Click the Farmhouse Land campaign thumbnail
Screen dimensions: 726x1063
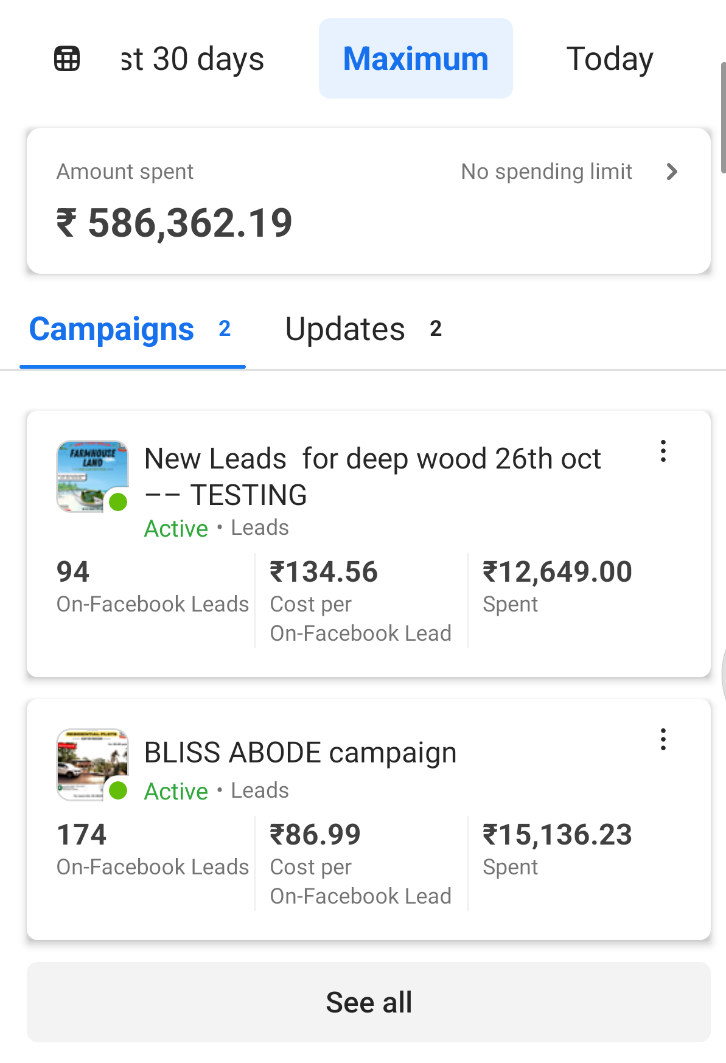coord(92,476)
